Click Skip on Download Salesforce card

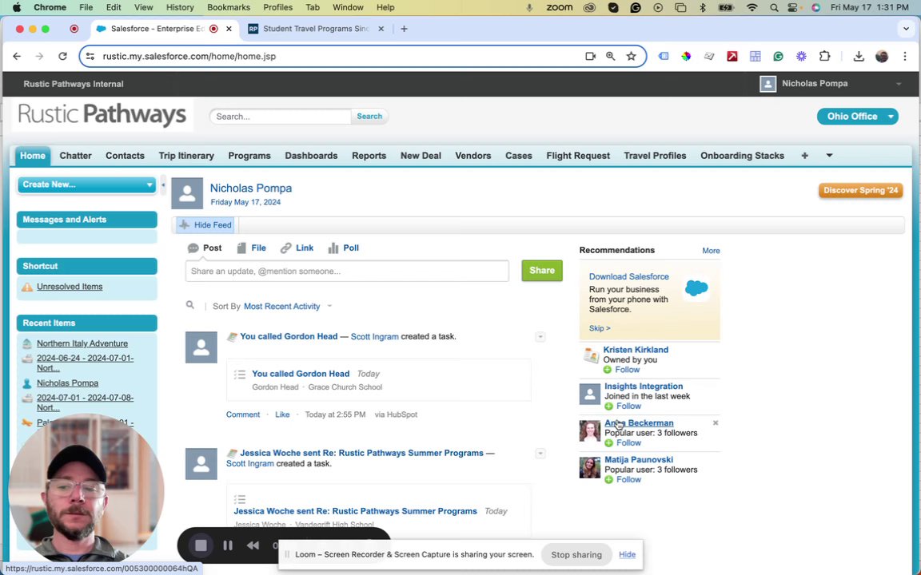[599, 328]
